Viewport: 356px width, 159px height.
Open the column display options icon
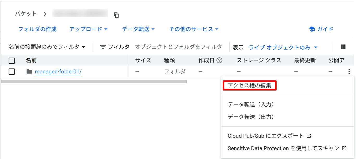343,47
